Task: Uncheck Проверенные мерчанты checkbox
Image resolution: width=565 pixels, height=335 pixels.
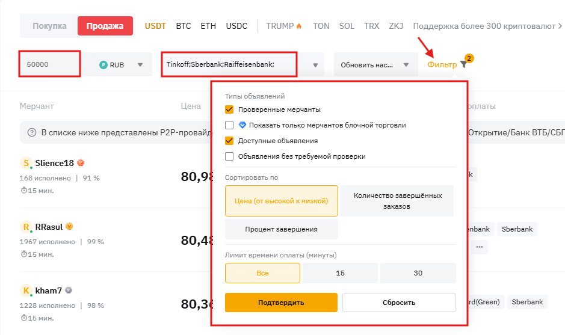Action: pos(229,109)
